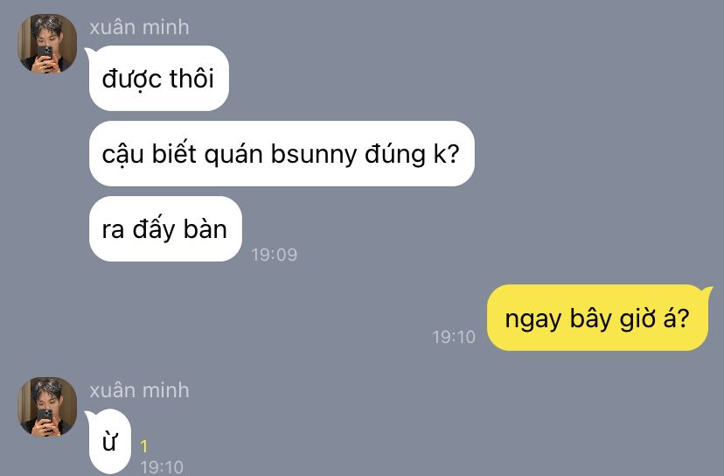Click the 19:10 timestamp beside the yellow bubble
The image size is (724, 476).
click(454, 337)
